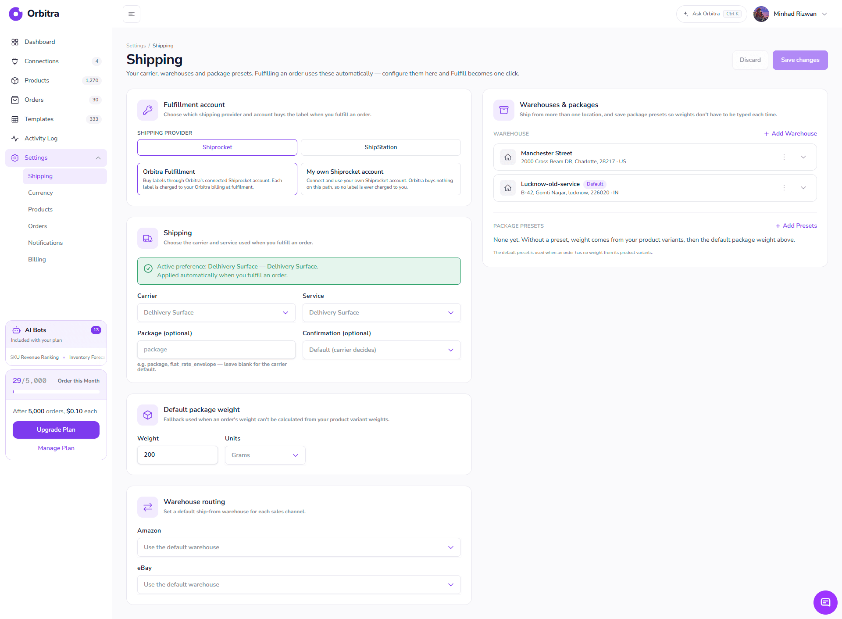This screenshot has width=842, height=619.
Task: Go to Products in main sidebar
Action: point(56,80)
